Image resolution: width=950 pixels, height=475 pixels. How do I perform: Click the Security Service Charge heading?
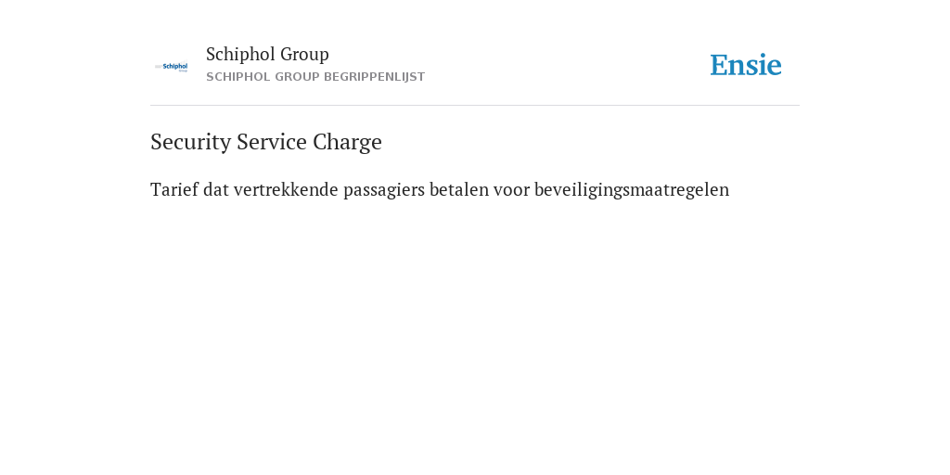[x=266, y=142]
